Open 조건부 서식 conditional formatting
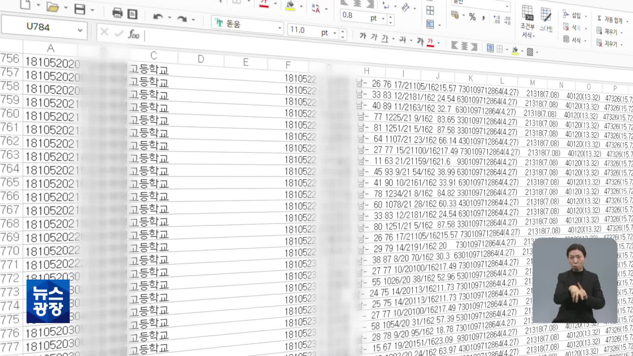This screenshot has height=356, width=633. [x=528, y=22]
